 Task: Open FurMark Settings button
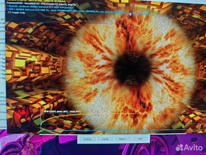pyautogui.click(x=88, y=139)
